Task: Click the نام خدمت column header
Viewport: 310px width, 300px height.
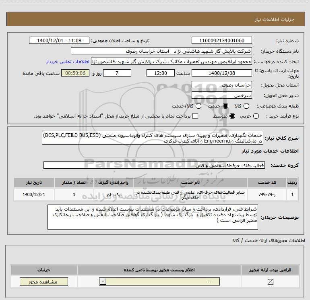Action: (190, 182)
